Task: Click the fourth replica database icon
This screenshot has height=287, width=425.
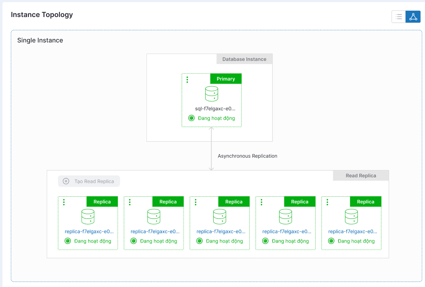Action: tap(286, 217)
